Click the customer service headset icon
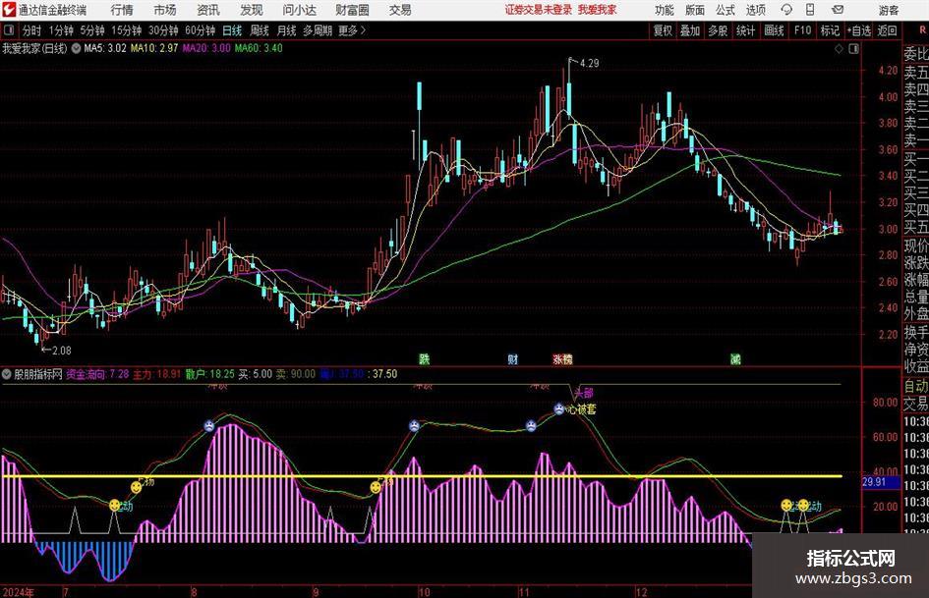Viewport: 929px width, 598px height. (x=786, y=10)
